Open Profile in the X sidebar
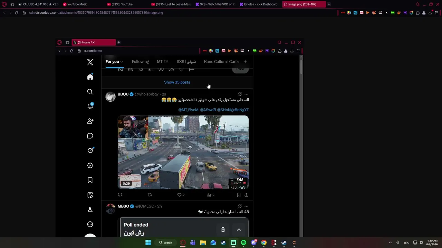Screen dimensions: 442x248 coord(90,209)
